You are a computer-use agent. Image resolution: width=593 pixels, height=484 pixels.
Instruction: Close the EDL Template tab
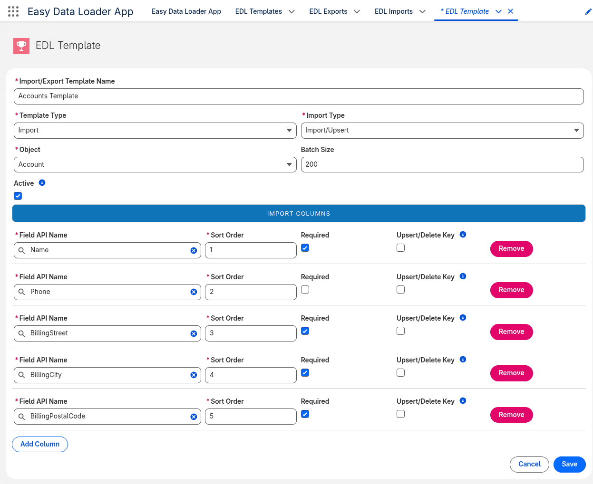click(x=510, y=11)
